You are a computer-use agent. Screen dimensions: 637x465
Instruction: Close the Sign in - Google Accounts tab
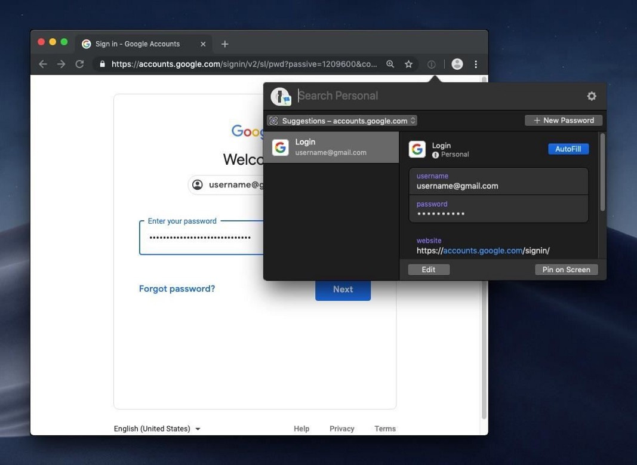point(203,44)
